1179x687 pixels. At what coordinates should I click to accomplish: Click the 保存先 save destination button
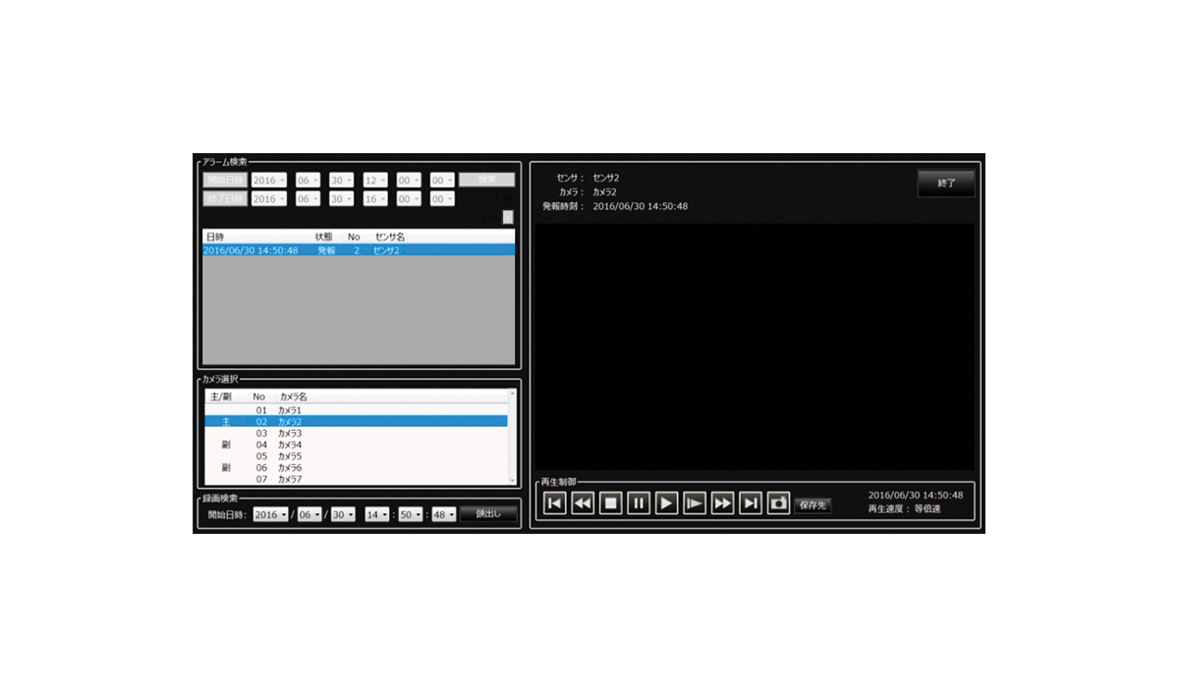click(813, 505)
